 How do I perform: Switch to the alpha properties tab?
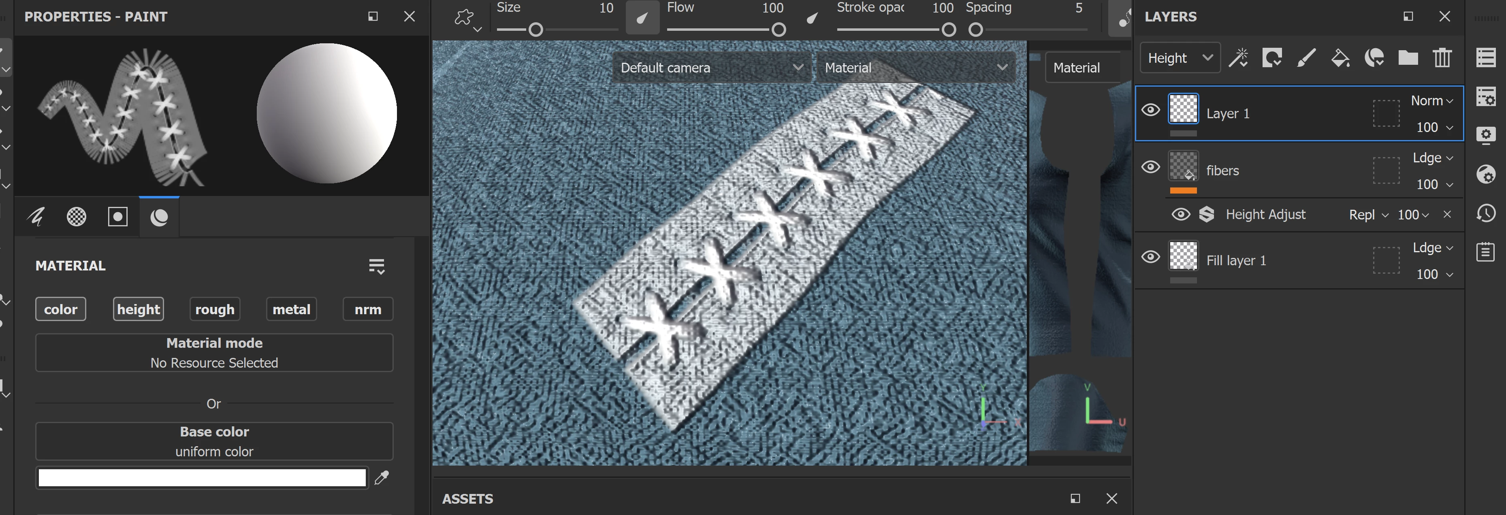click(x=77, y=217)
